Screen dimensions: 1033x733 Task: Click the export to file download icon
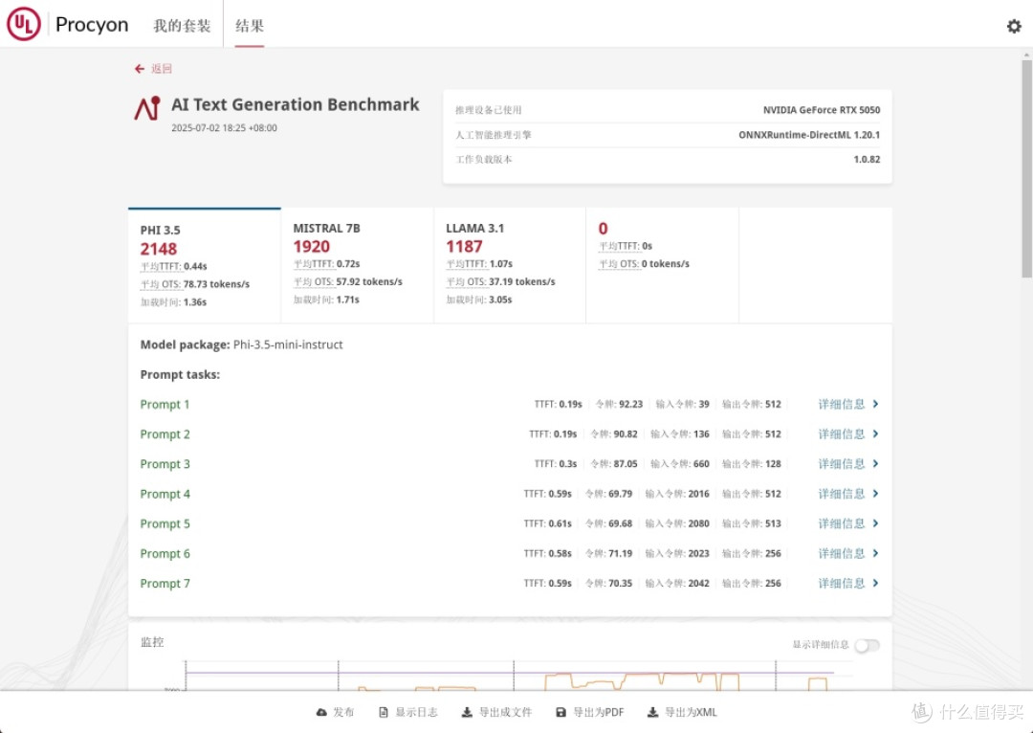467,712
